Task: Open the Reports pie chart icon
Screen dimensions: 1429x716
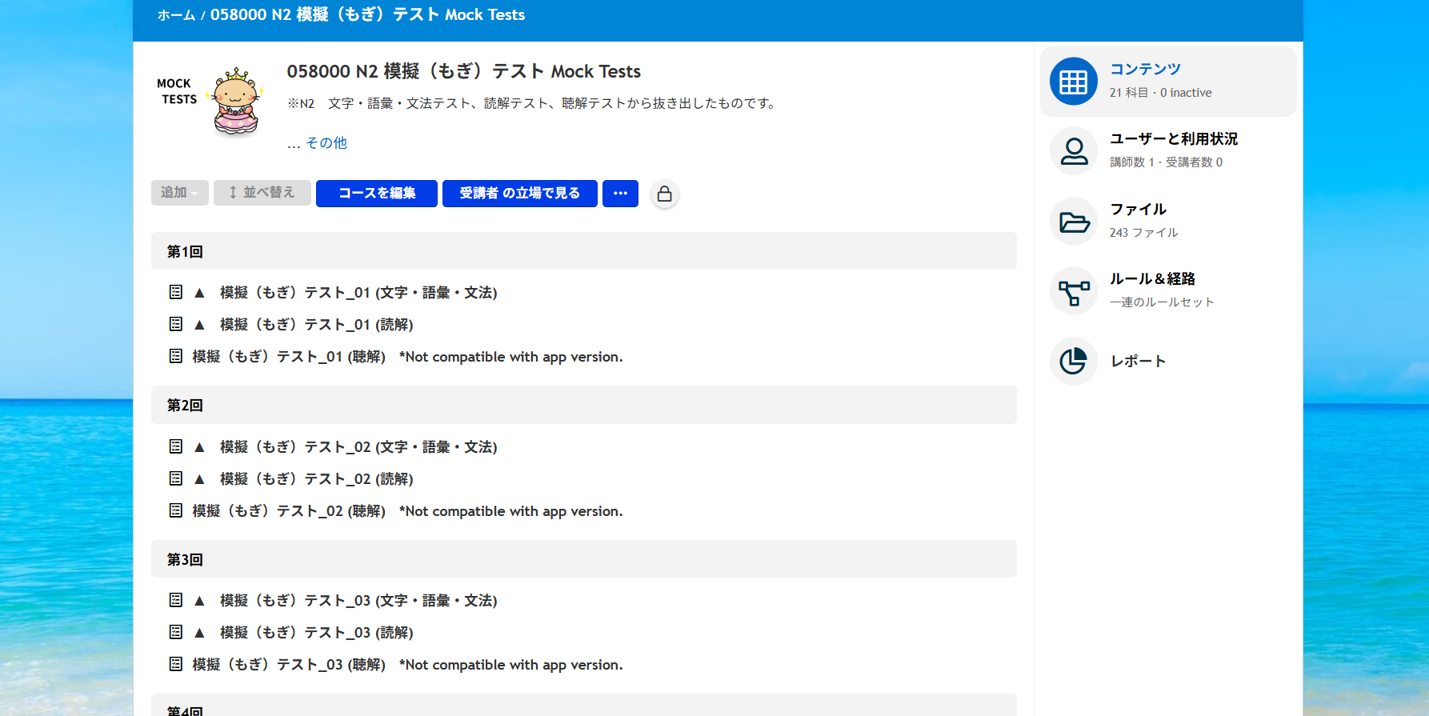Action: pos(1073,361)
